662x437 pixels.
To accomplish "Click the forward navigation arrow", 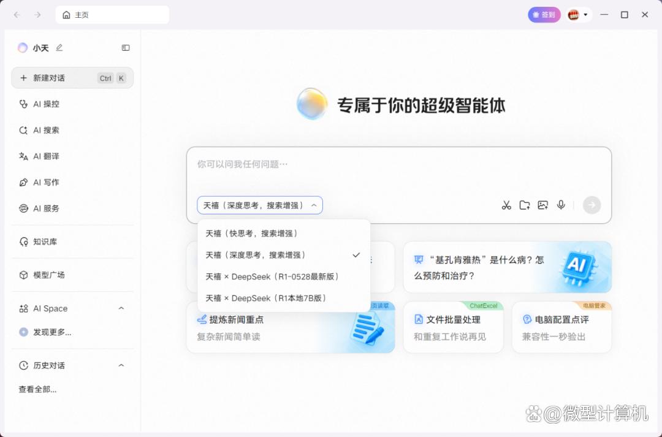I will 37,15.
